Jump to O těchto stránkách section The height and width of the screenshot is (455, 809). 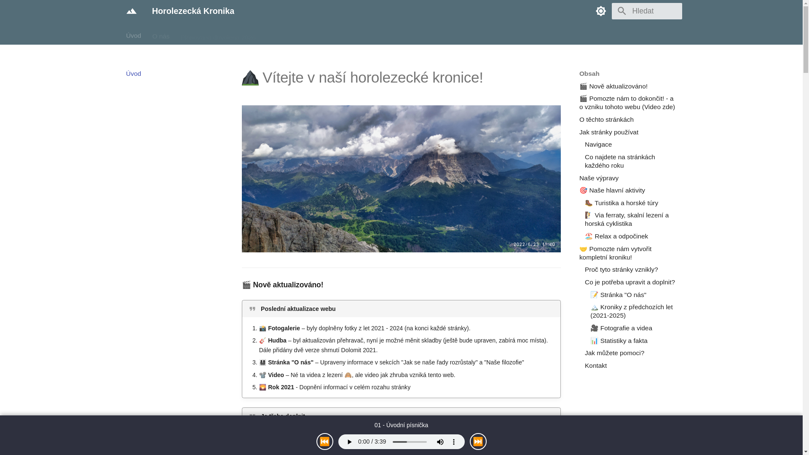click(x=606, y=120)
